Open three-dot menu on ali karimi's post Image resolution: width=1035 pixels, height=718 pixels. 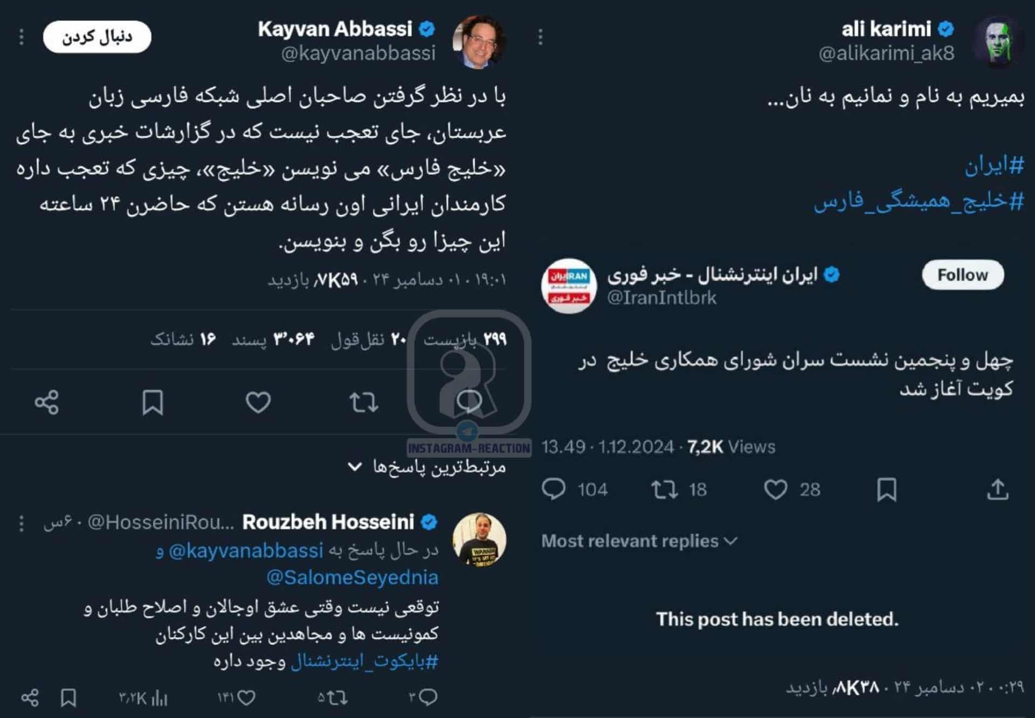(540, 37)
